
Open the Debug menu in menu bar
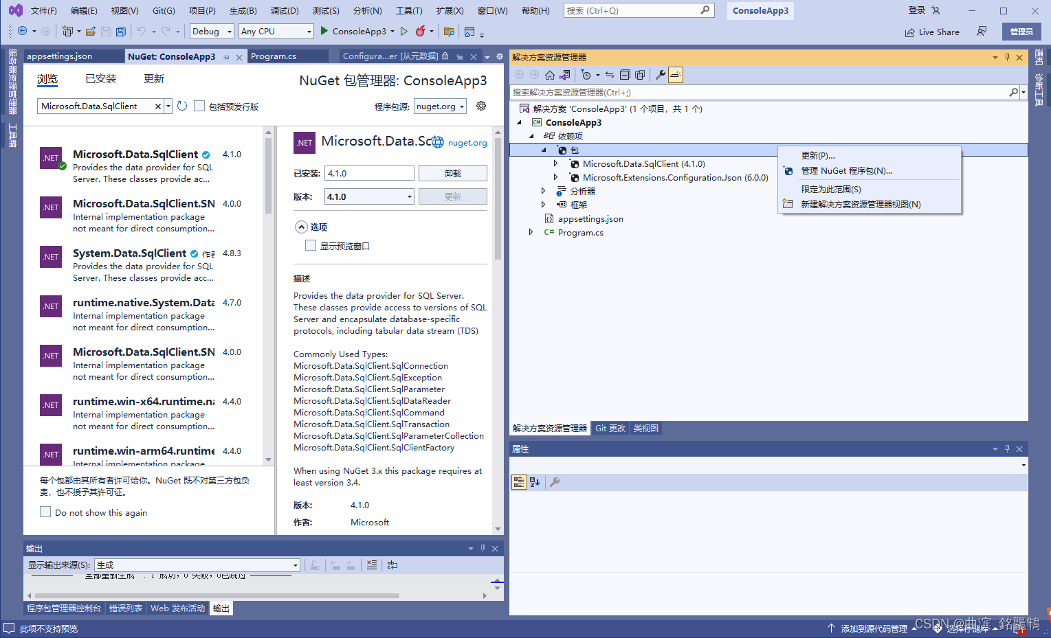285,10
